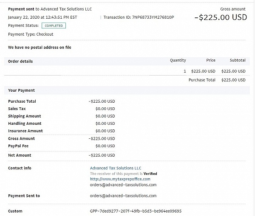Viewport: 255px width, 216px height.
Task: Visit the mytaxprepoffice.com website link
Action: coord(120,179)
